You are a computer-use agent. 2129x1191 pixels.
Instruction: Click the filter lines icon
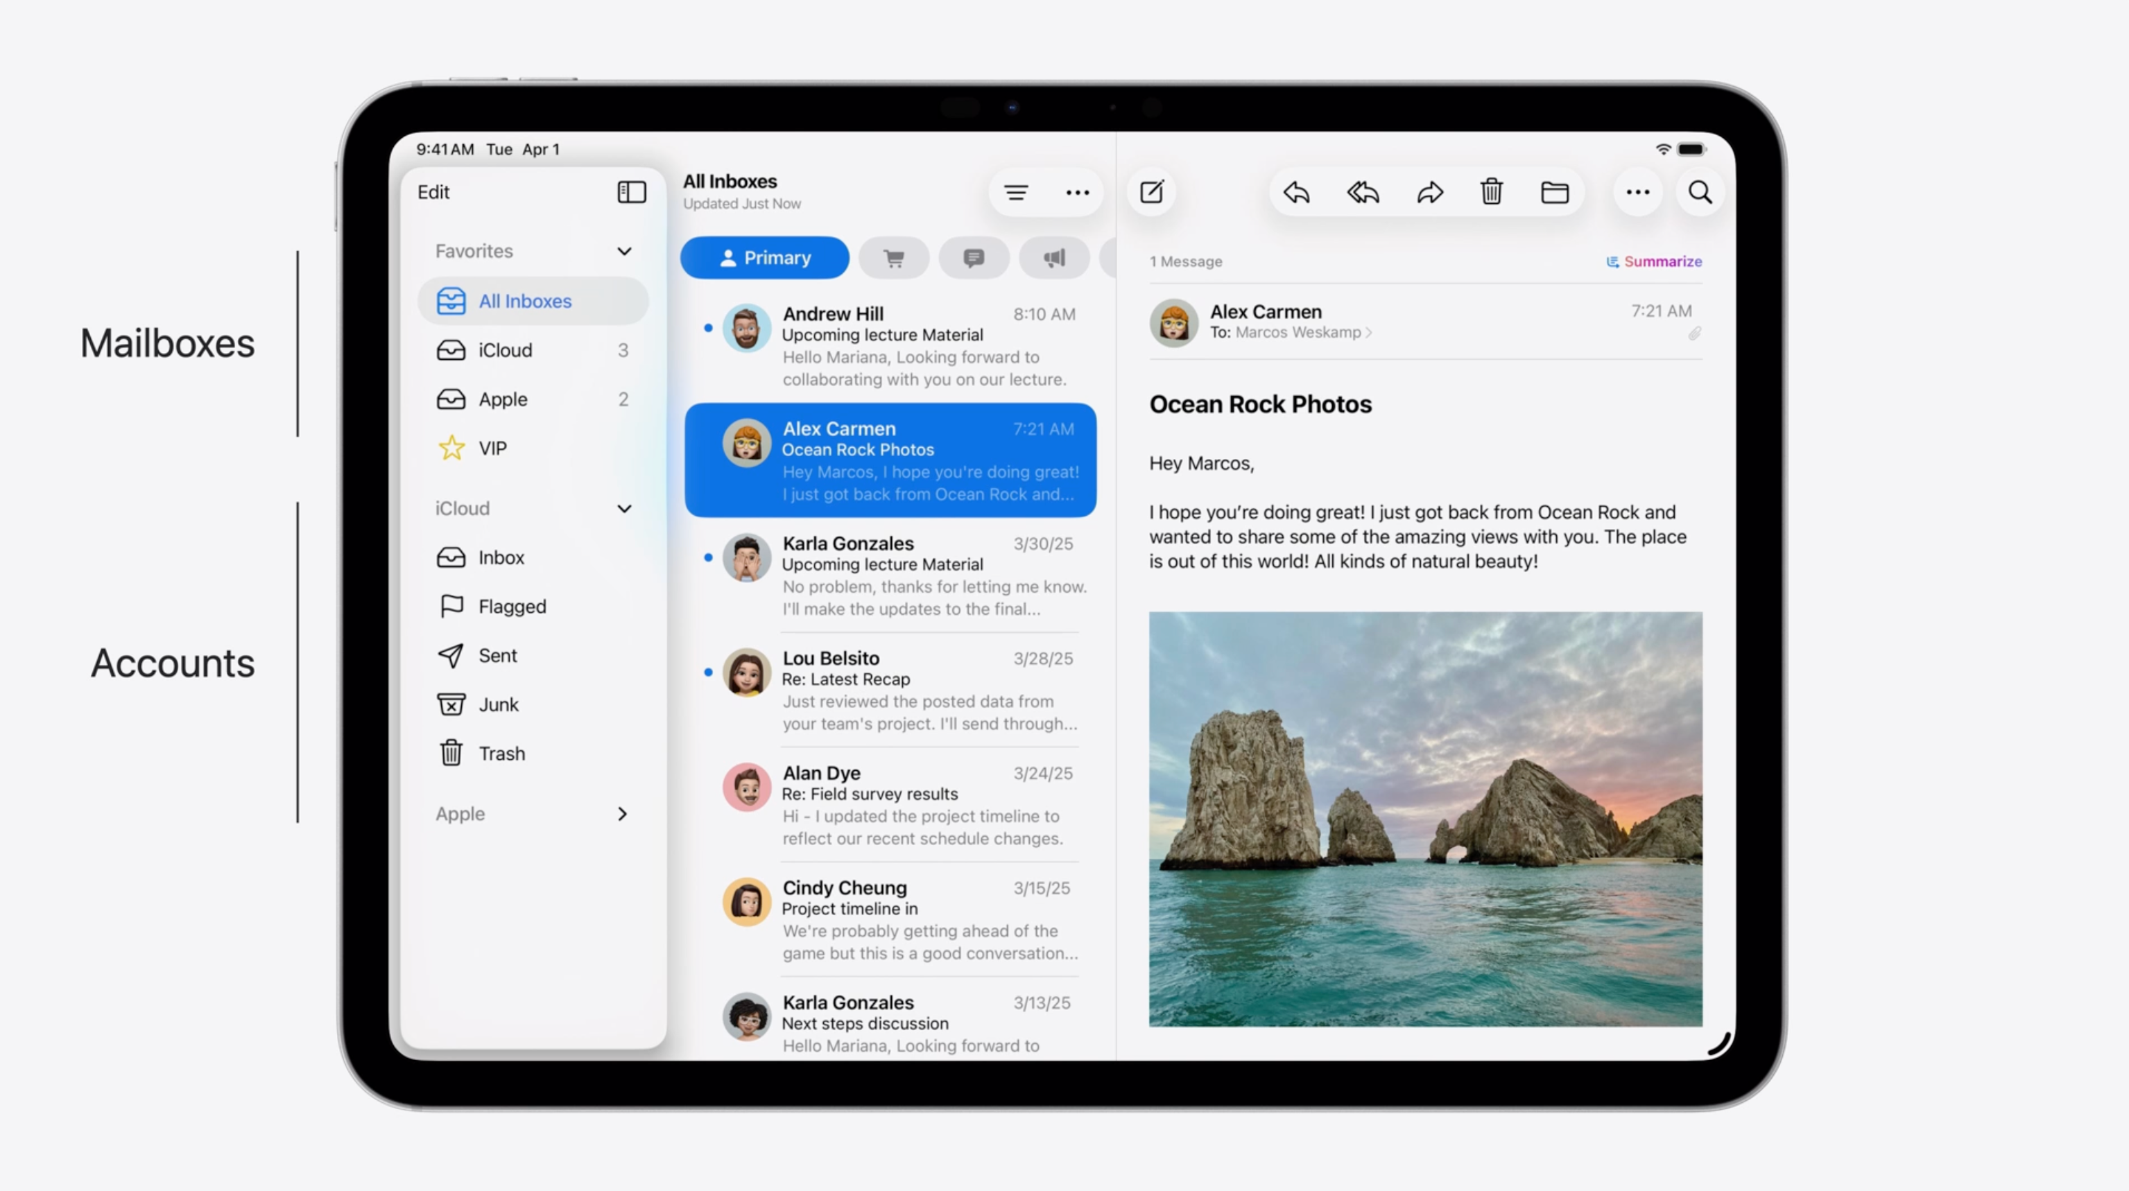tap(1016, 193)
